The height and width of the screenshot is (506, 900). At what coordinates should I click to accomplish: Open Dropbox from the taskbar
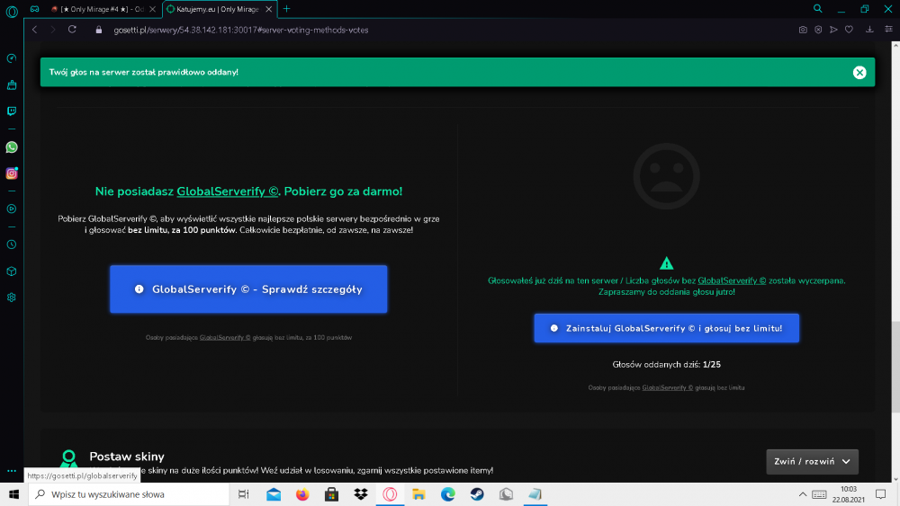click(x=361, y=494)
